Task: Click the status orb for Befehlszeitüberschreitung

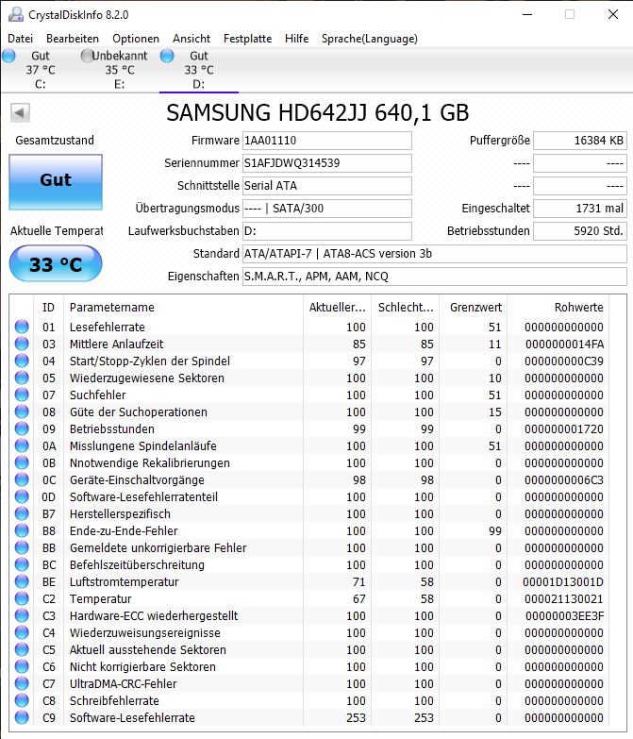Action: pos(22,564)
